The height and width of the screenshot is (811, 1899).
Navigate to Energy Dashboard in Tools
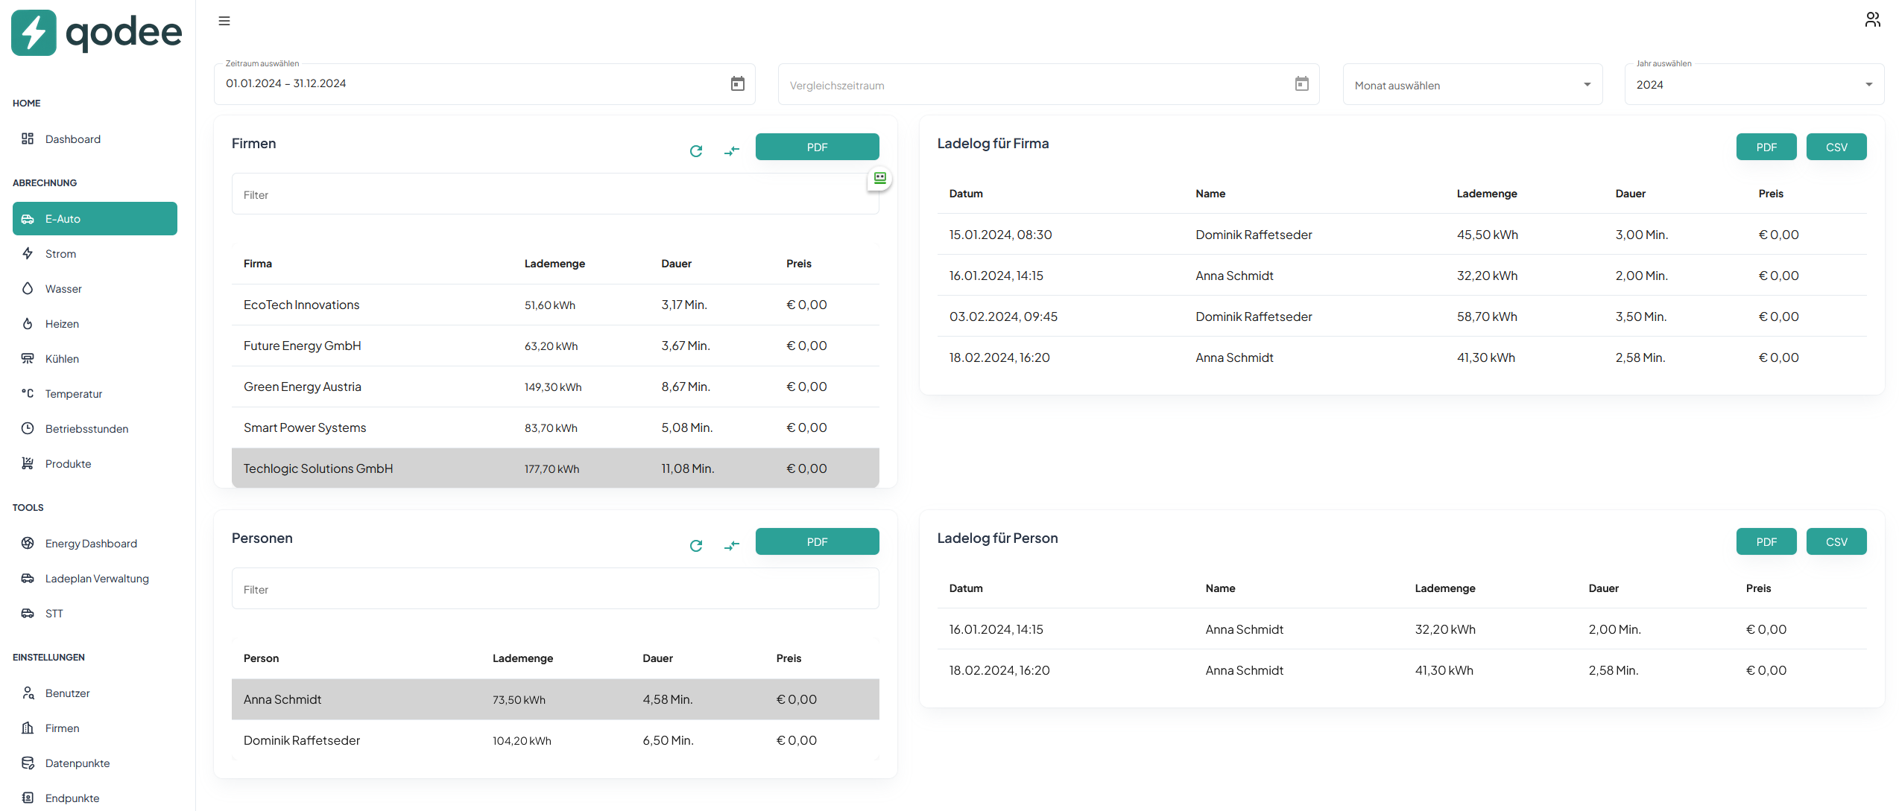click(91, 544)
